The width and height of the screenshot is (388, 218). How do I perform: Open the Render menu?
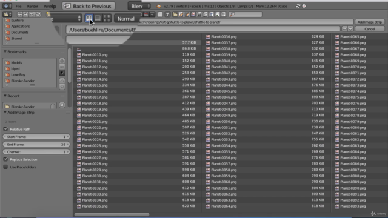pyautogui.click(x=32, y=6)
